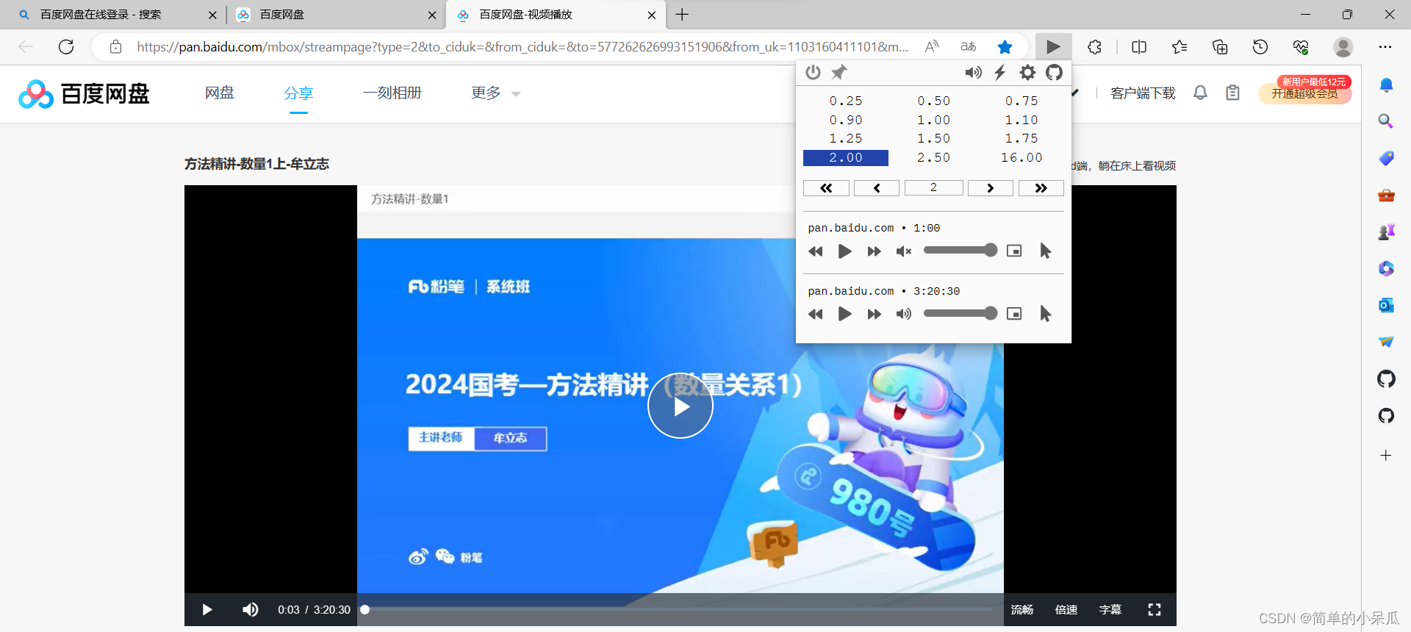Open the 字幕 subtitle menu
The height and width of the screenshot is (632, 1411).
click(x=1110, y=609)
